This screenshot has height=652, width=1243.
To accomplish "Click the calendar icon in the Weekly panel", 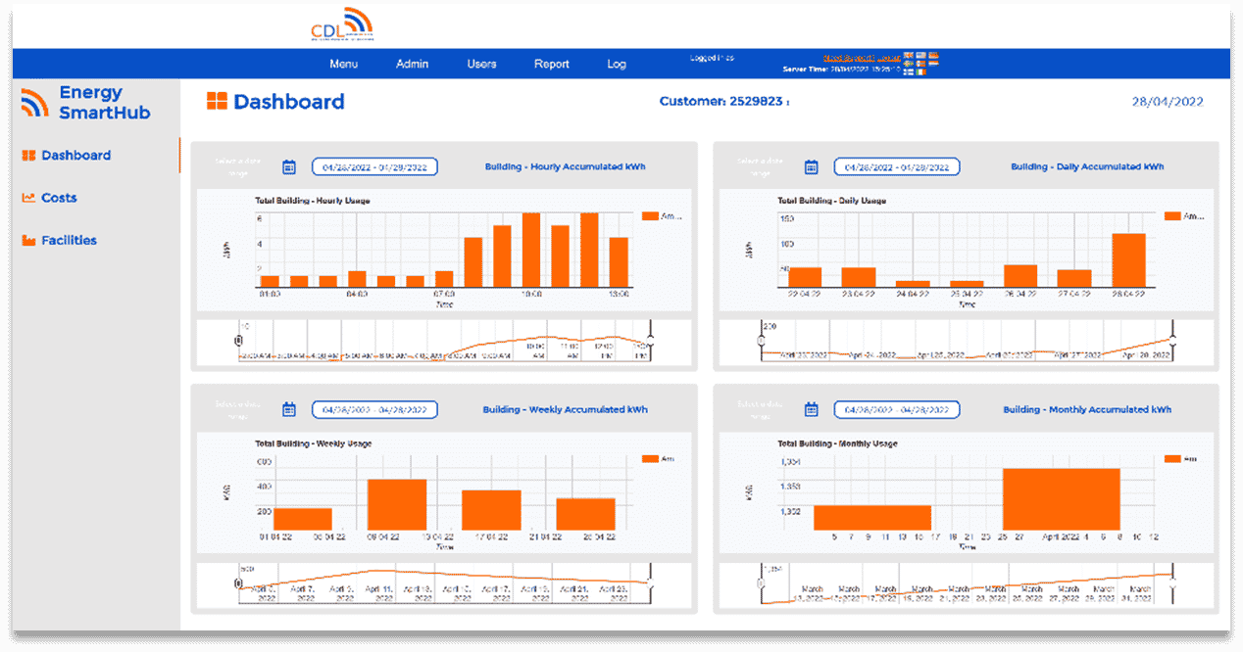I will point(289,410).
